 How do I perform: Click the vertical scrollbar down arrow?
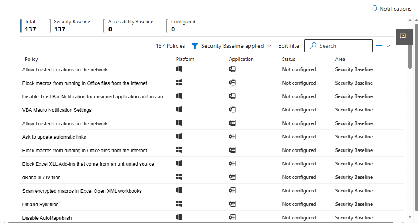coord(410,216)
